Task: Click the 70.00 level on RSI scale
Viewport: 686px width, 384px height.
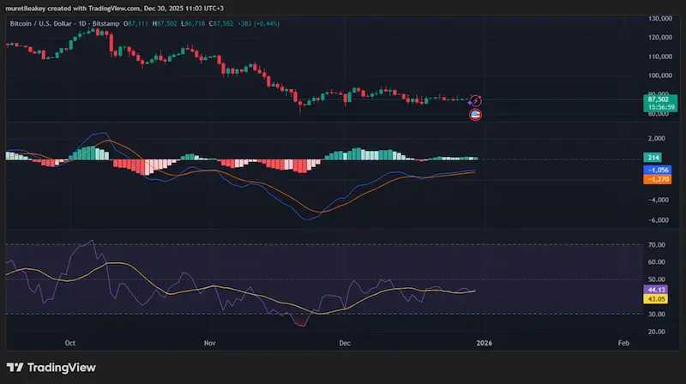Action: pos(658,245)
